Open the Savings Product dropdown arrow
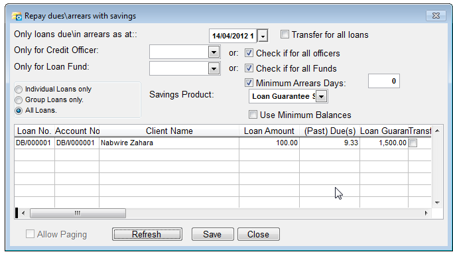Viewport: 453px width, 254px height. click(321, 97)
